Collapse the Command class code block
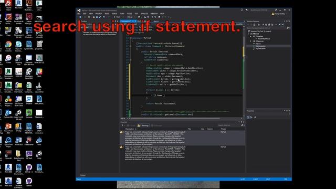The width and height of the screenshot is (336, 189). coord(131,46)
